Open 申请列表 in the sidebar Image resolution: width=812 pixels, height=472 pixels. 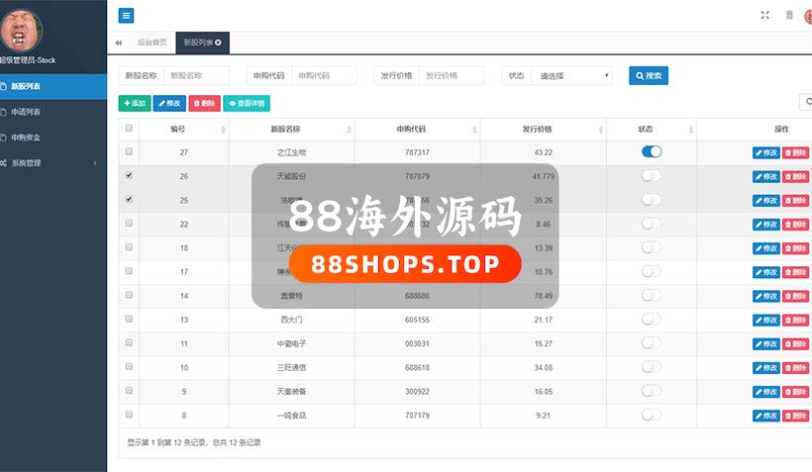click(27, 112)
